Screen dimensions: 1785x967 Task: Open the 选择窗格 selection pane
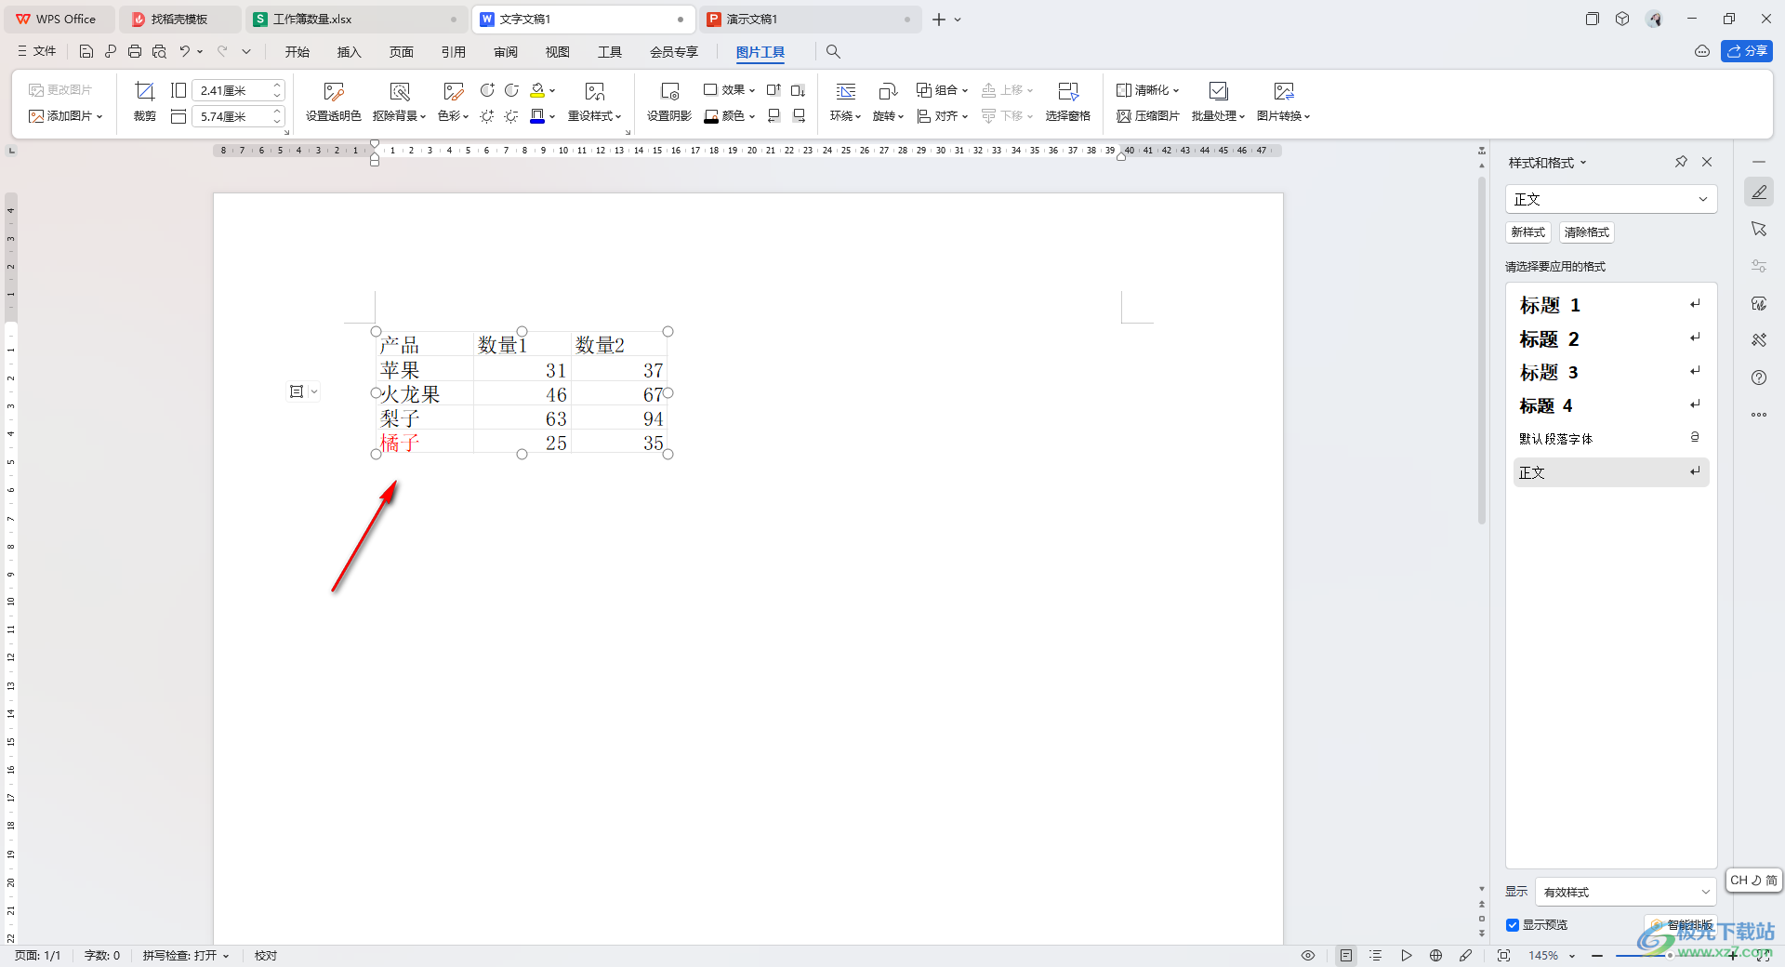tap(1067, 102)
